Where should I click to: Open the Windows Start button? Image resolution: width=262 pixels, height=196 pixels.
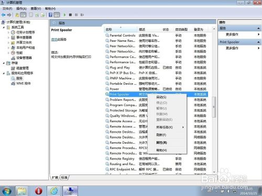click(x=6, y=191)
